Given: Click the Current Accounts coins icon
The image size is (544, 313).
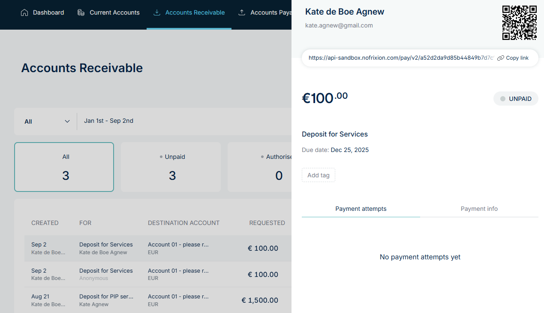Looking at the screenshot, I should [x=81, y=12].
